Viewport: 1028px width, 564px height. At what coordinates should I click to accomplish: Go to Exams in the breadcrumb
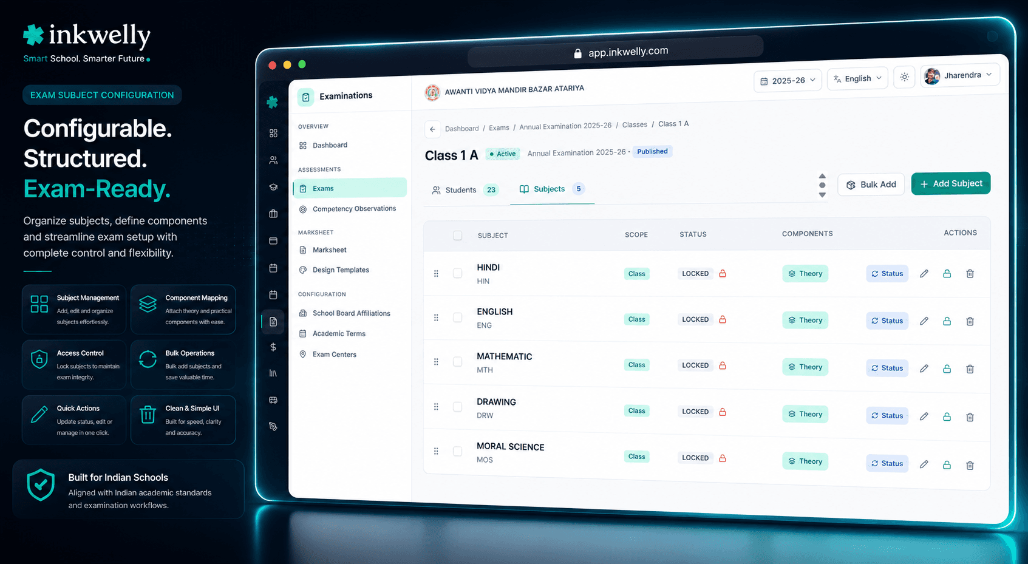click(499, 127)
